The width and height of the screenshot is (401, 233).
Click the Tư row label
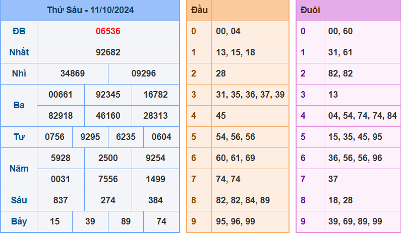point(19,137)
